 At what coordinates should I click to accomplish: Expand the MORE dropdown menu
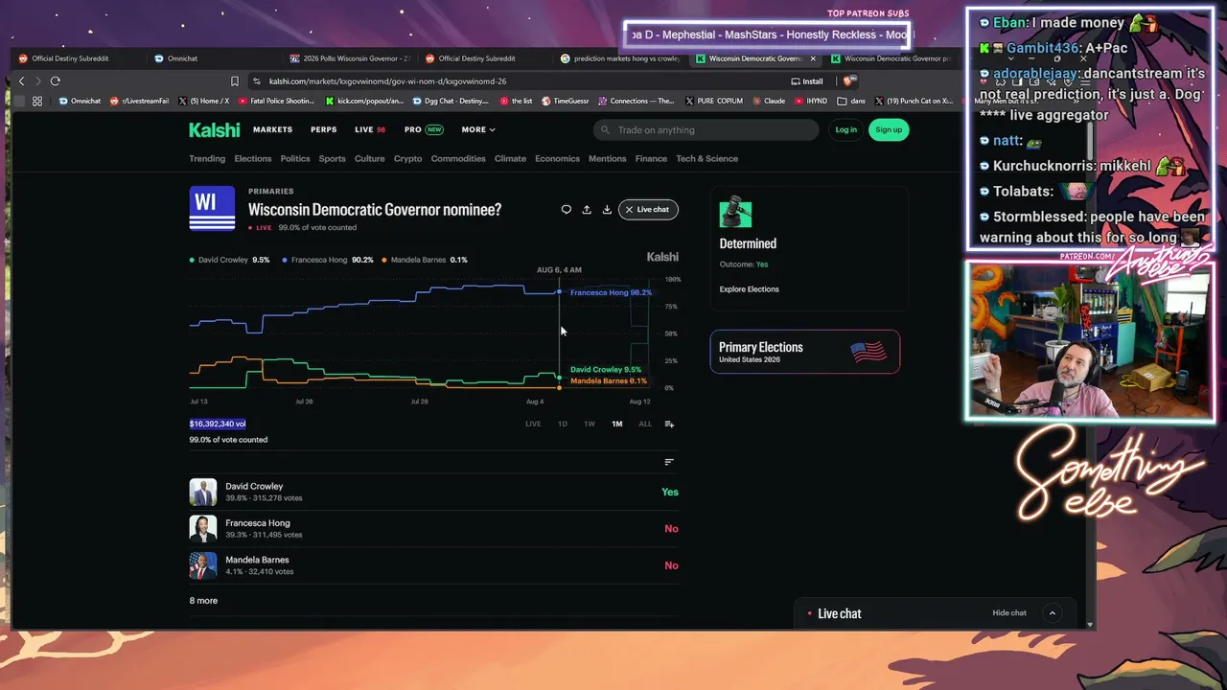click(x=478, y=129)
